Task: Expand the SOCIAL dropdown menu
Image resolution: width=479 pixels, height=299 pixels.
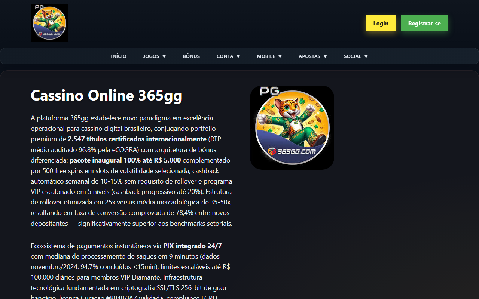Action: (356, 56)
